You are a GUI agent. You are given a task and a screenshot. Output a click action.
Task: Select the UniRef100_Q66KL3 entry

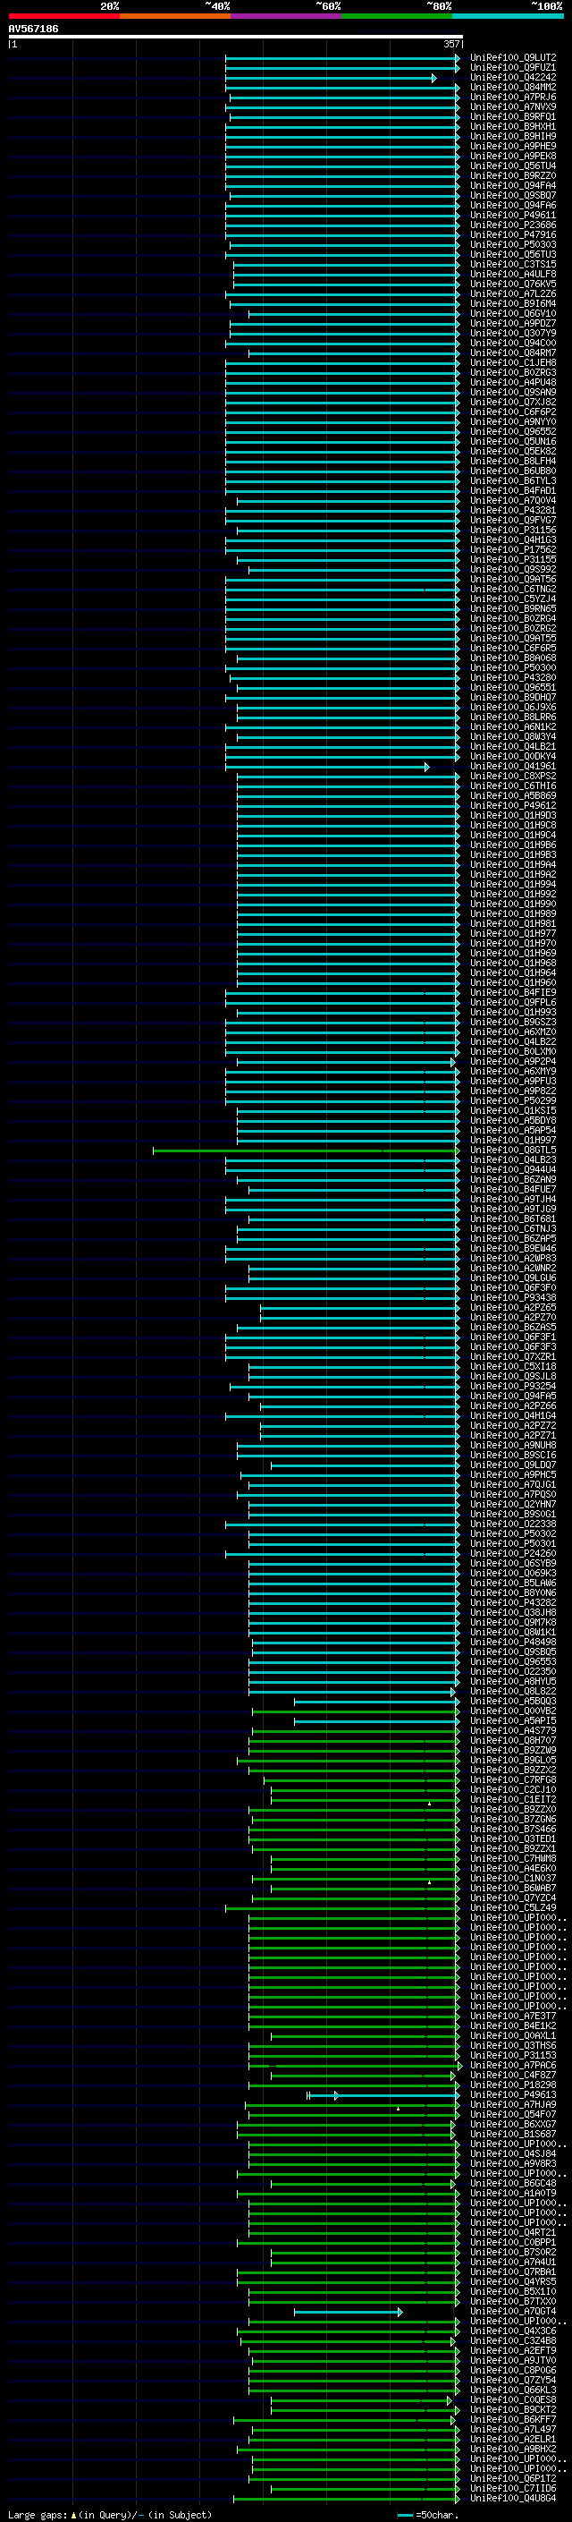point(513,2390)
